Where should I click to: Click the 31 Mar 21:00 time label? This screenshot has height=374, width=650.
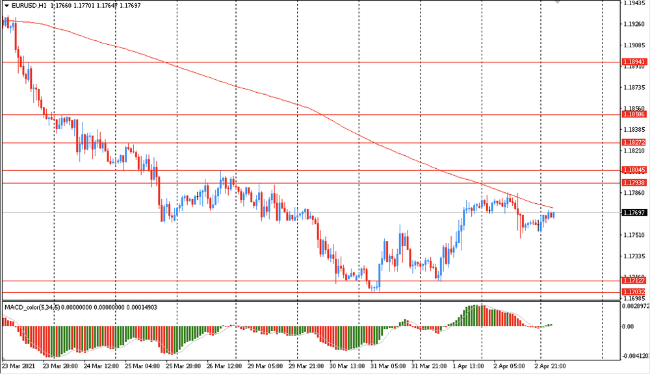(x=429, y=366)
